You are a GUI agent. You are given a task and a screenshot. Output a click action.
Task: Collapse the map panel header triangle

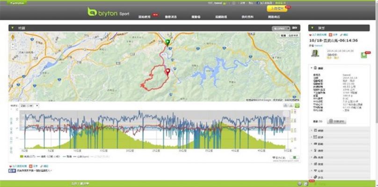pyautogui.click(x=13, y=28)
